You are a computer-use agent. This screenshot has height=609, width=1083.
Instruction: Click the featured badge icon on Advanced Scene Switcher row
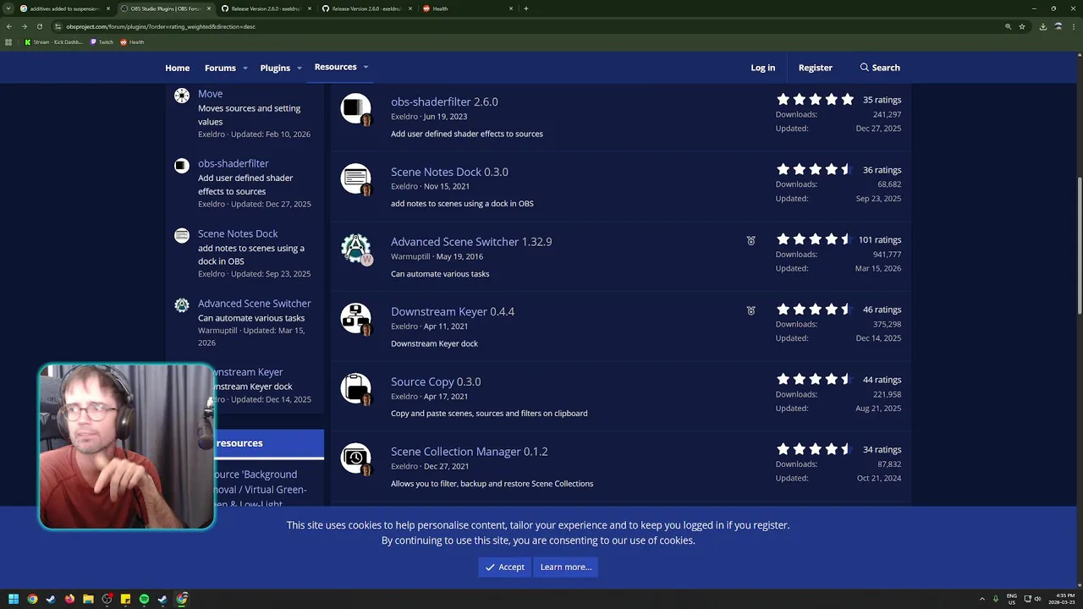750,241
